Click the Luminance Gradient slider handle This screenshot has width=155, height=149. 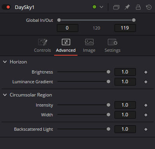pyautogui.click(x=108, y=82)
